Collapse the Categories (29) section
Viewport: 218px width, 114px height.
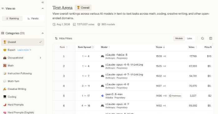tap(43, 33)
